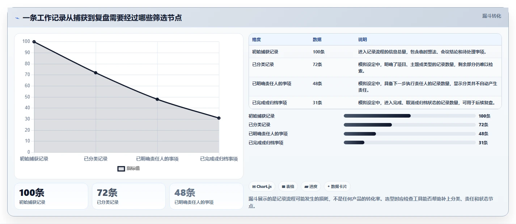Select the 数据卡片 chip
The width and height of the screenshot is (516, 224).
pyautogui.click(x=337, y=186)
